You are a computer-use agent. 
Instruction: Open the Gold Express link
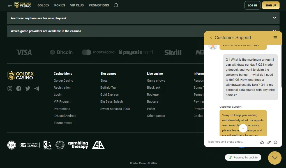(x=109, y=94)
